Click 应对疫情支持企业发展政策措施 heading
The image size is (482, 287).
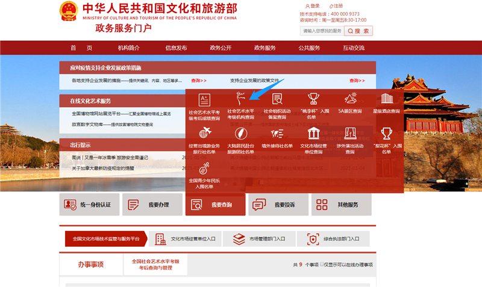click(105, 68)
